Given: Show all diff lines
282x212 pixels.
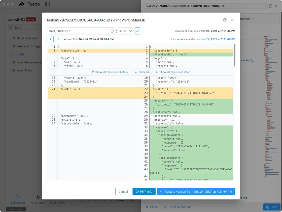Looking at the screenshot, I should click(x=142, y=72).
